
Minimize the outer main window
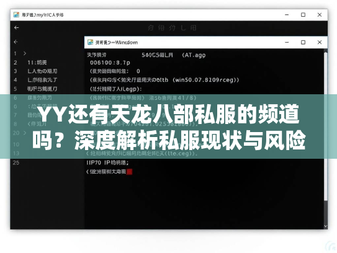click(x=287, y=15)
